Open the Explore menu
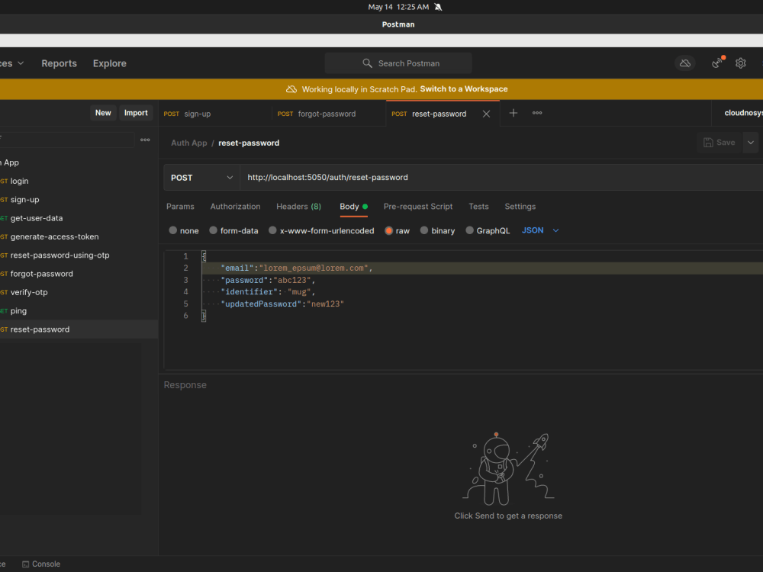Screen dimensions: 763x572 pyautogui.click(x=109, y=63)
